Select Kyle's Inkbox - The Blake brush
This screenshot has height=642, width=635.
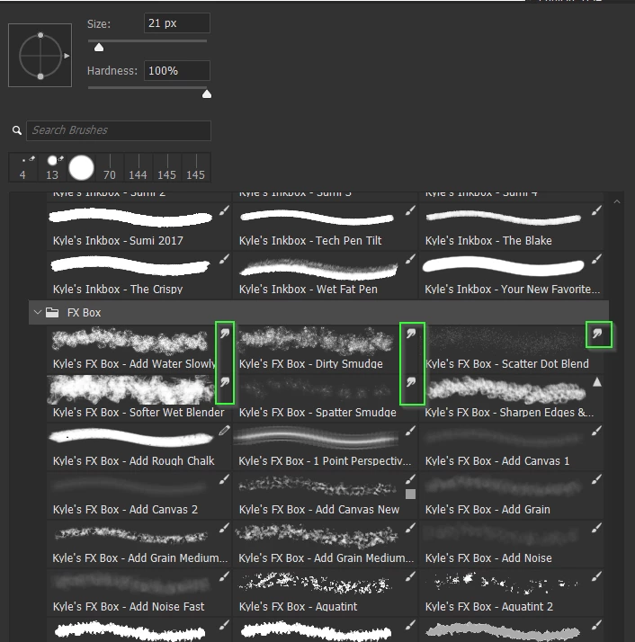click(511, 227)
